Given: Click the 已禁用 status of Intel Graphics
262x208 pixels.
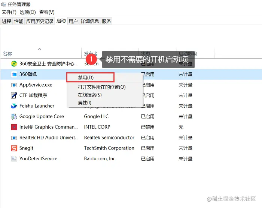Looking at the screenshot, I should coord(147,127).
